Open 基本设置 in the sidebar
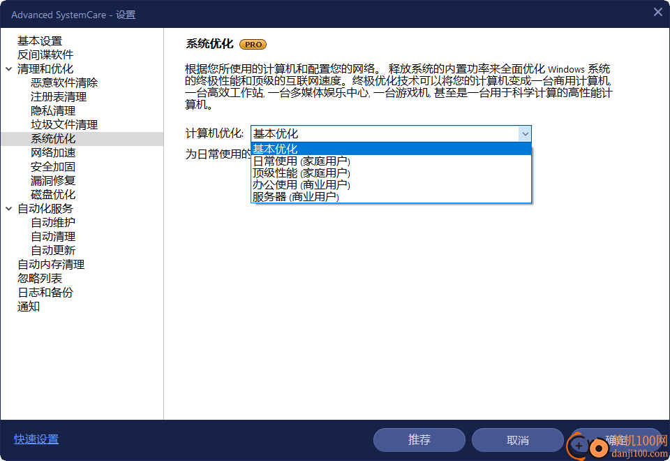The image size is (670, 461). pyautogui.click(x=40, y=41)
